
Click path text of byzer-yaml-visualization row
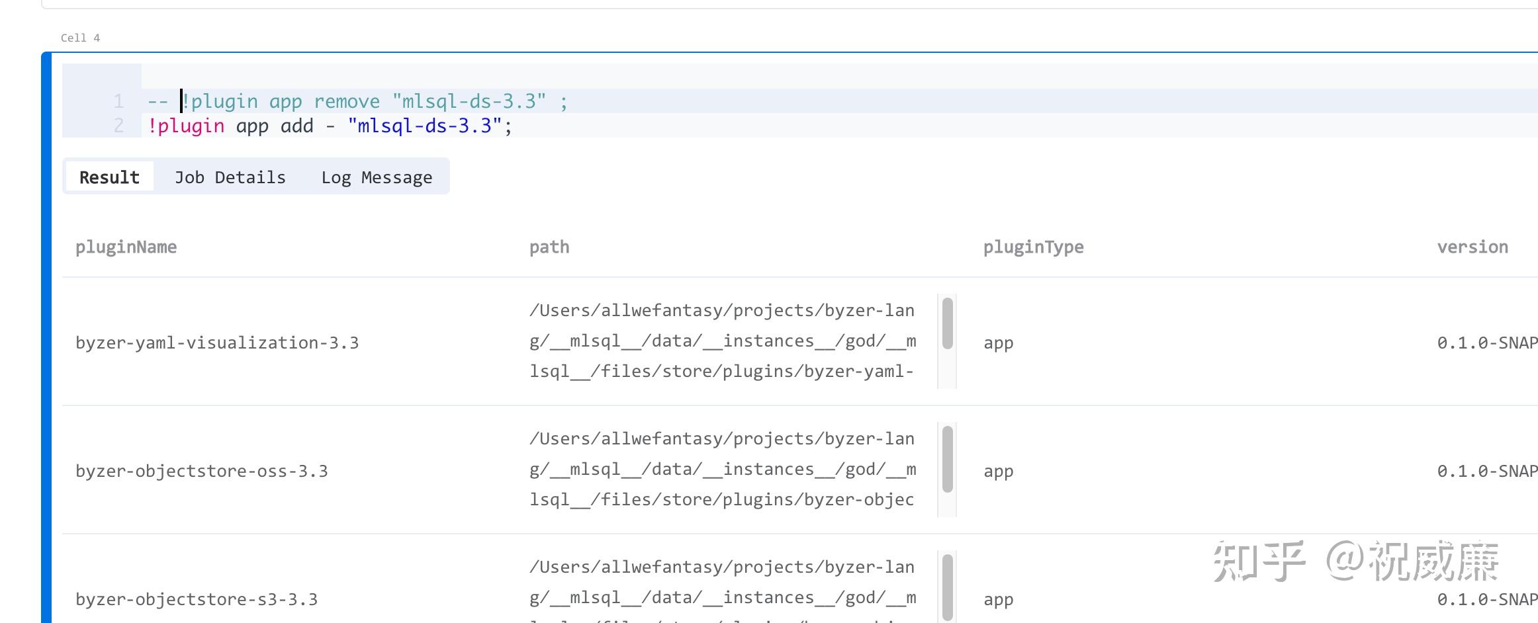(x=722, y=341)
